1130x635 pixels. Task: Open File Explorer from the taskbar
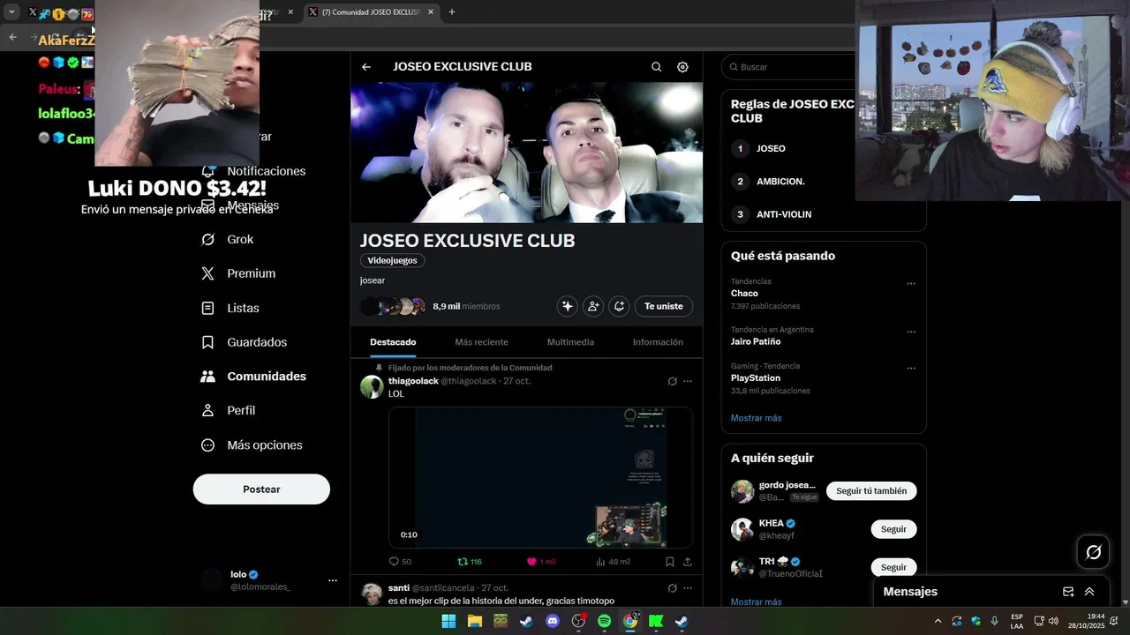[474, 621]
